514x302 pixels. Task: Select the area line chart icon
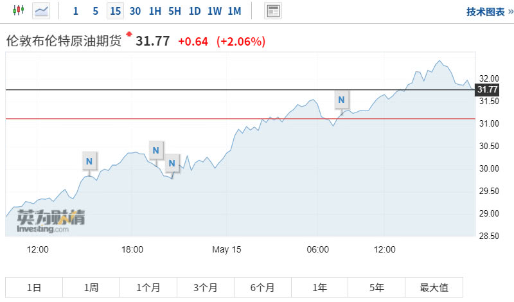[41, 10]
